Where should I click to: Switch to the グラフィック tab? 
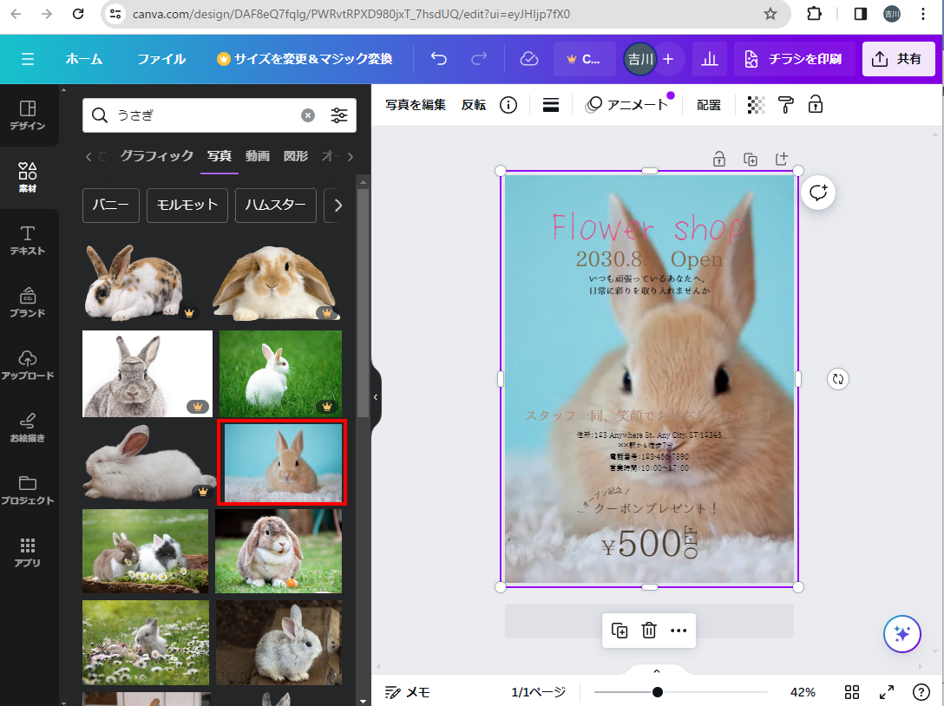pos(156,156)
